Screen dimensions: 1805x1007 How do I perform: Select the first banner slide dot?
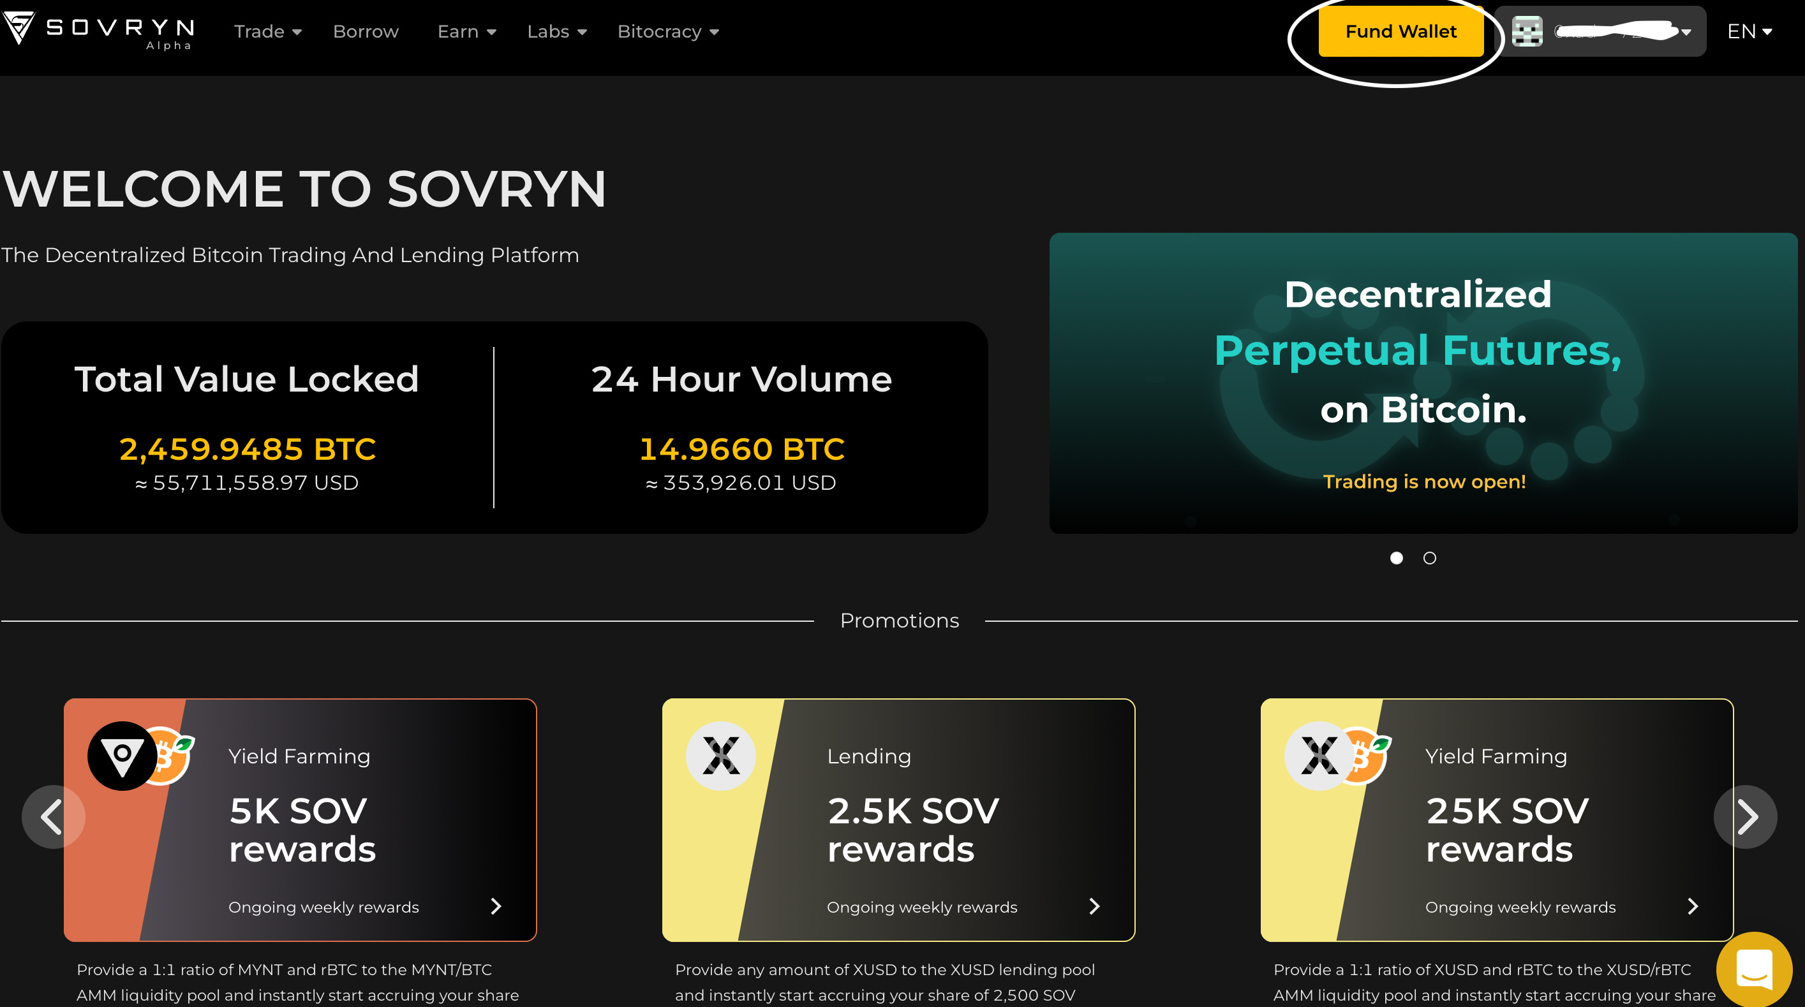pos(1397,558)
